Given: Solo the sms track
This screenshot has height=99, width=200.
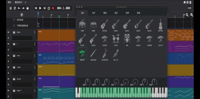Looking at the screenshot, I should tap(8, 61).
